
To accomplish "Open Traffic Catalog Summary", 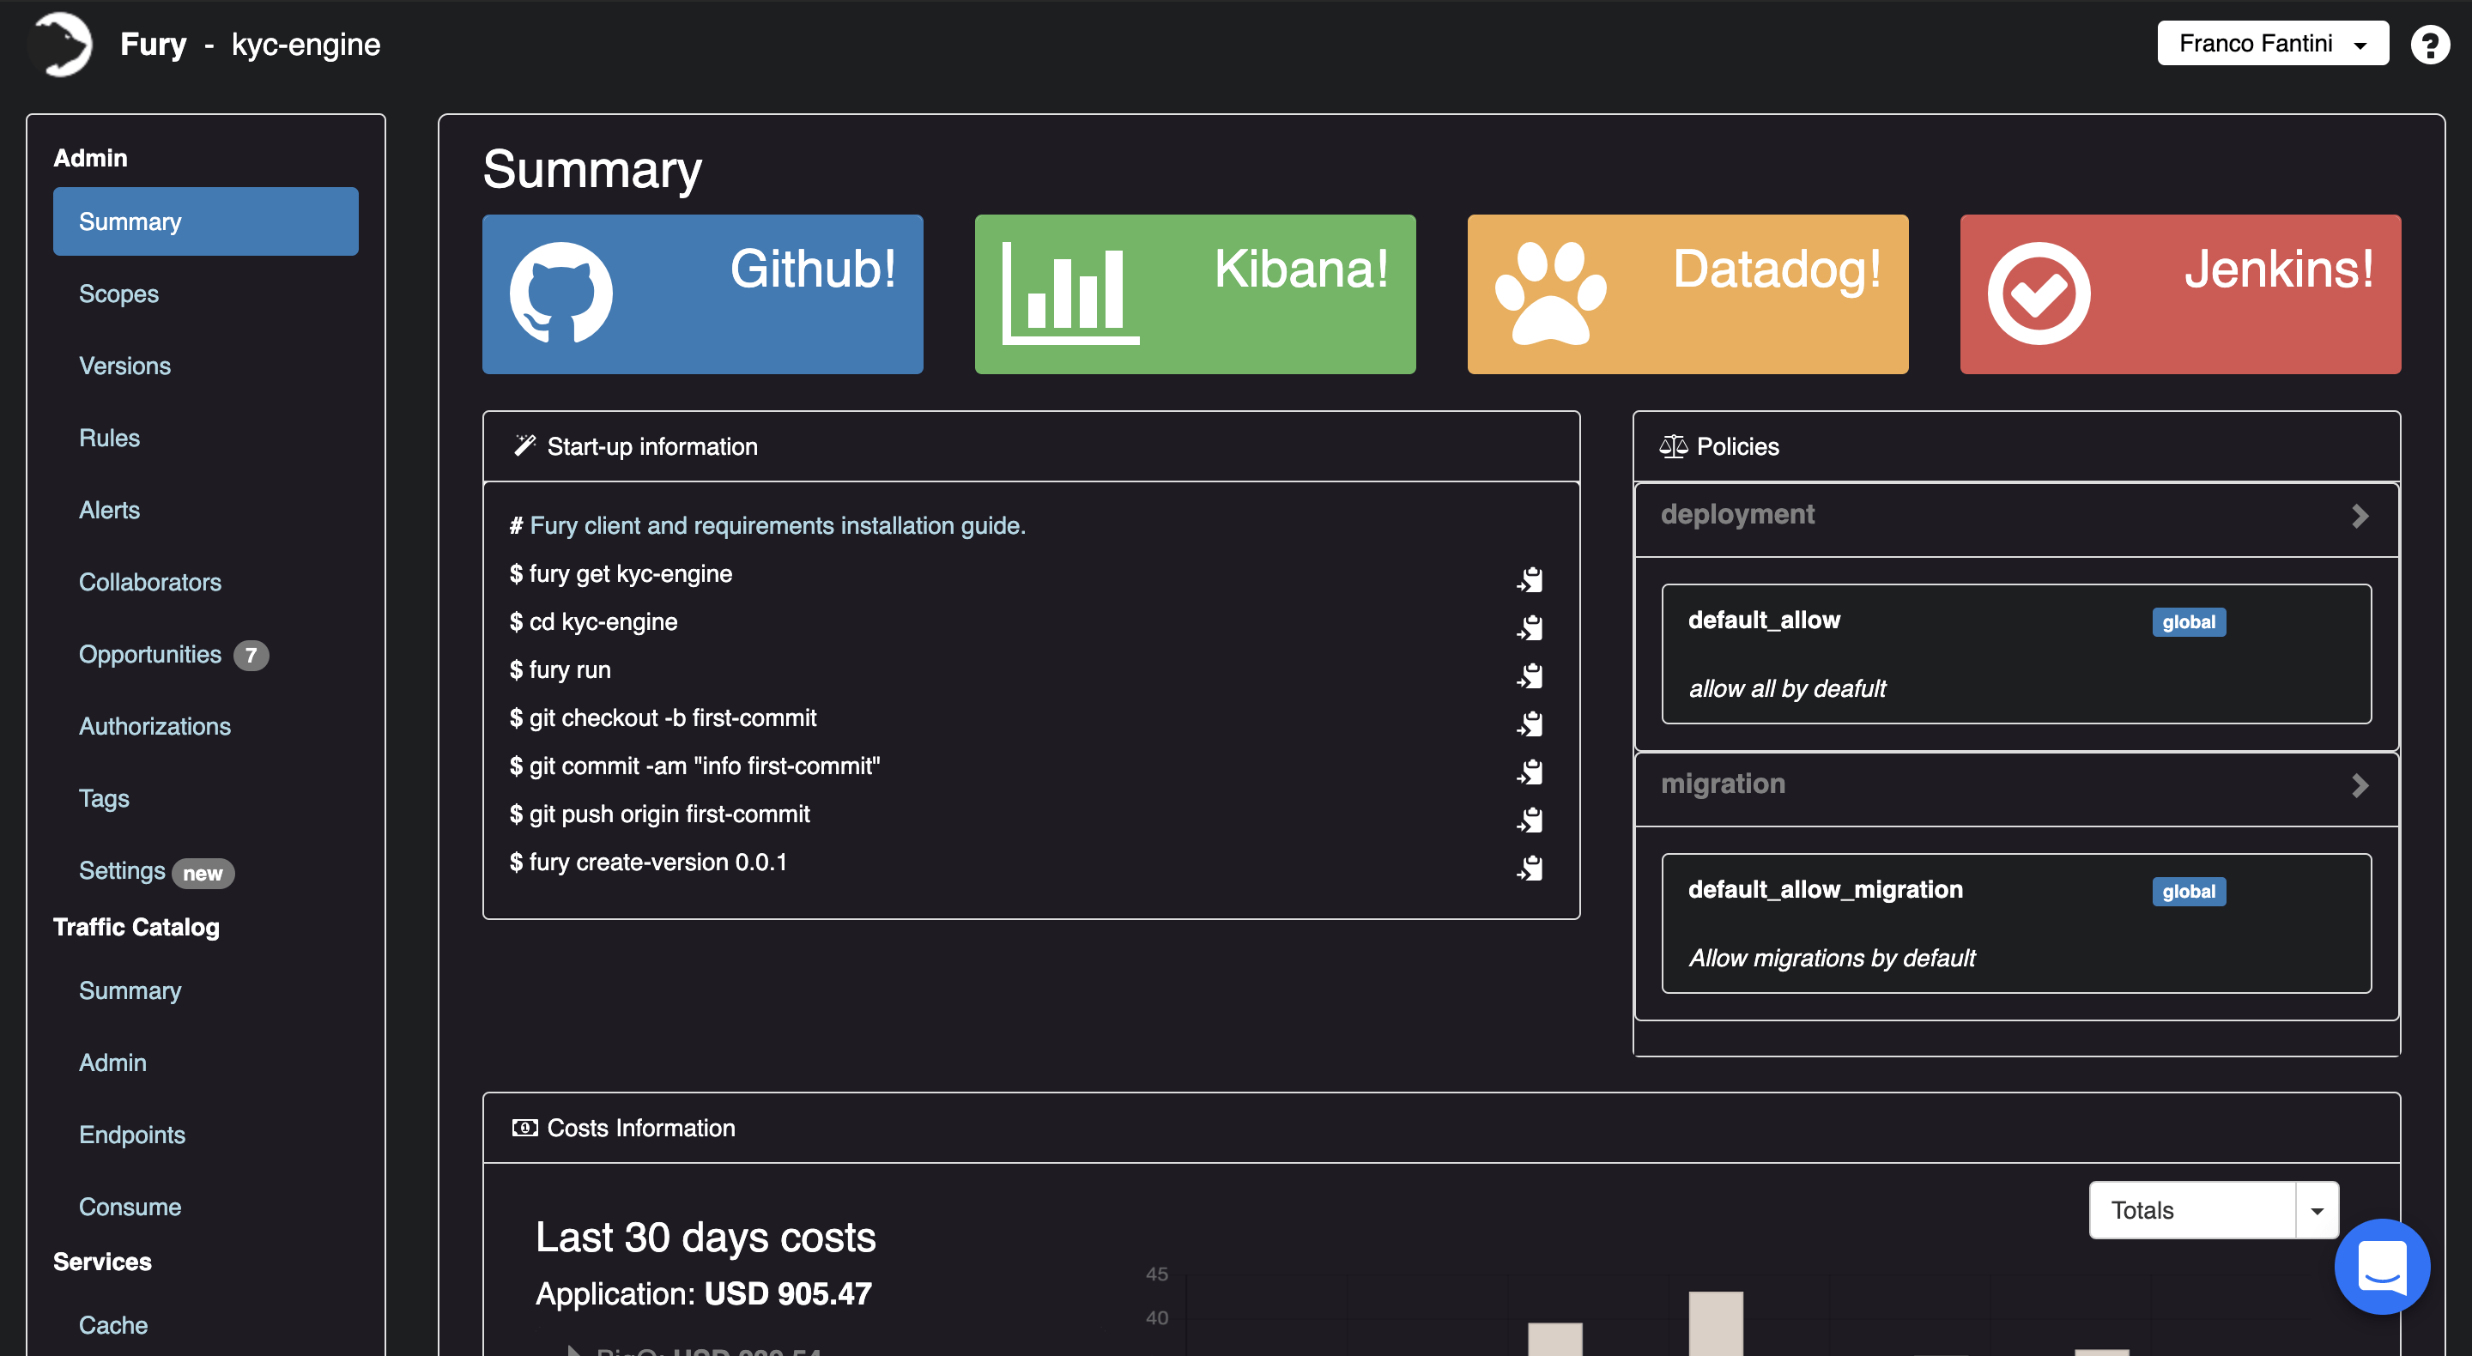I will [x=130, y=990].
